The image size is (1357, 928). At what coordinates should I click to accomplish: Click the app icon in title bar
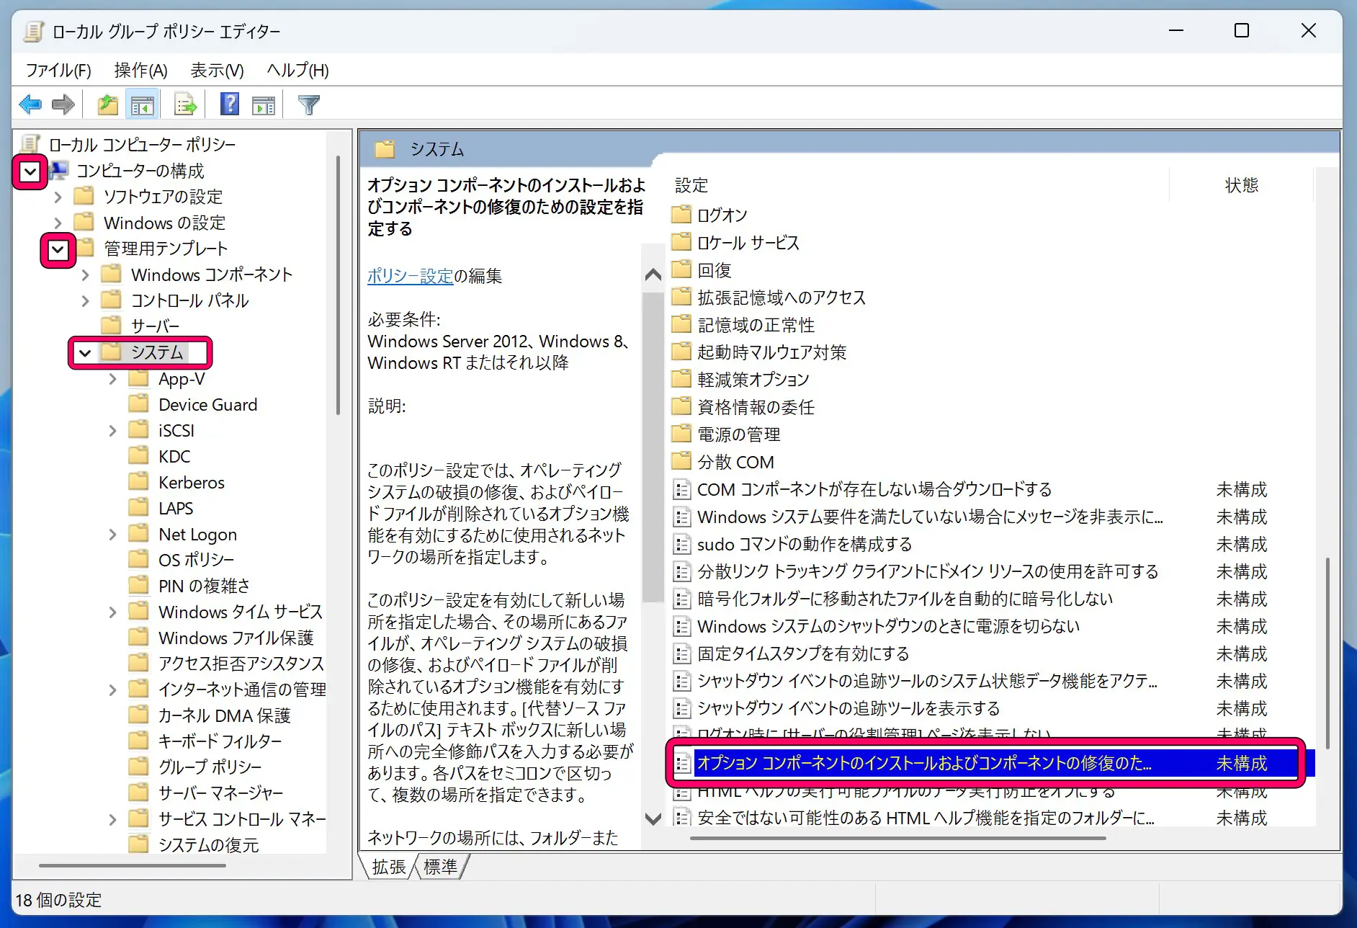(x=33, y=31)
